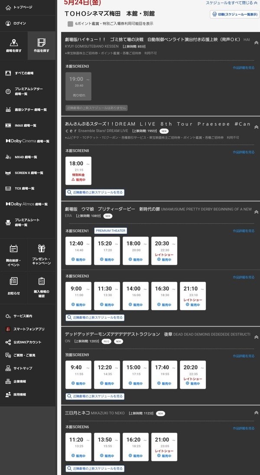Open プレミアムシート劇場一覧 icon
Image resolution: width=260 pixels, height=475 pixels.
(8, 223)
